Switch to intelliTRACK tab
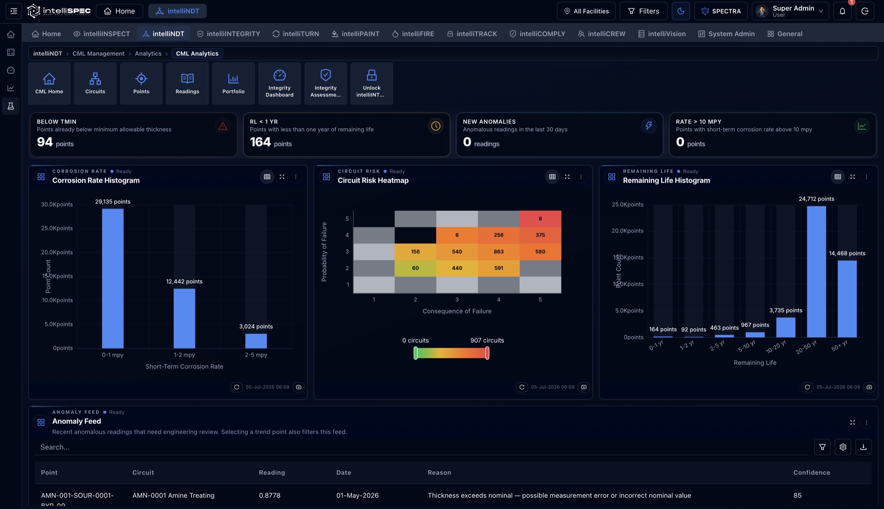This screenshot has width=884, height=509. coord(472,34)
